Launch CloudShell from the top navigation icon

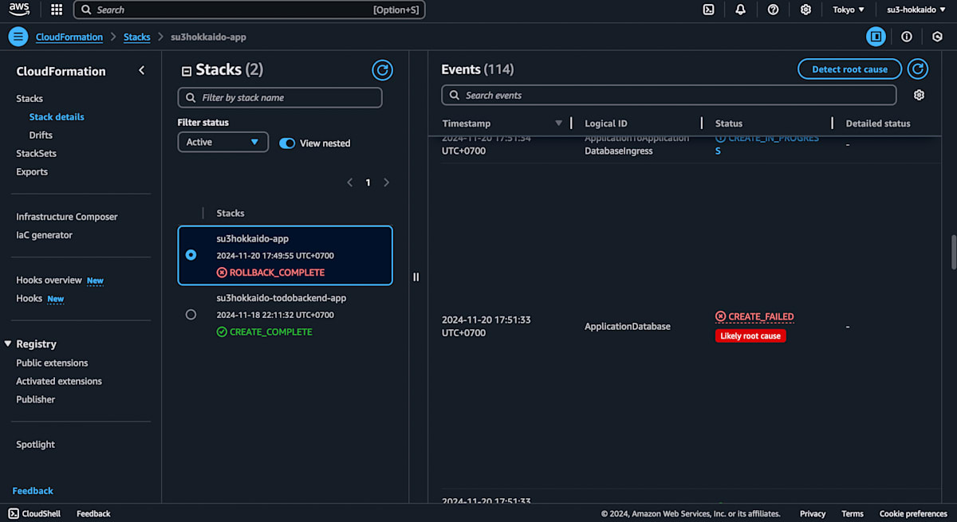point(708,10)
